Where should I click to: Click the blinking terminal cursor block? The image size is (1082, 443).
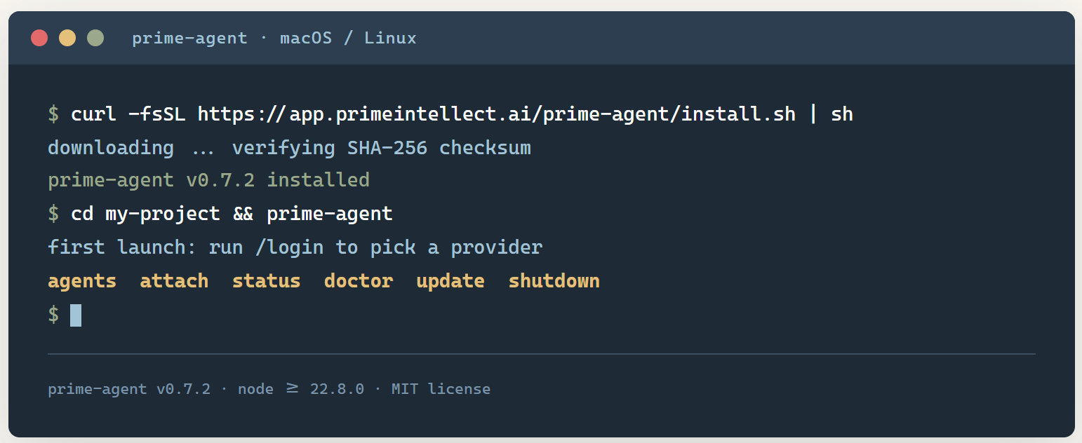click(x=76, y=315)
